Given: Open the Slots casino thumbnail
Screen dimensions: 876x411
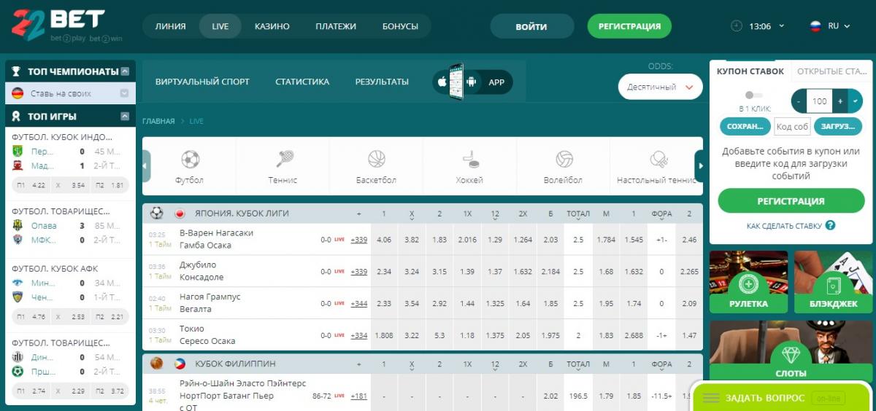Looking at the screenshot, I should click(791, 351).
